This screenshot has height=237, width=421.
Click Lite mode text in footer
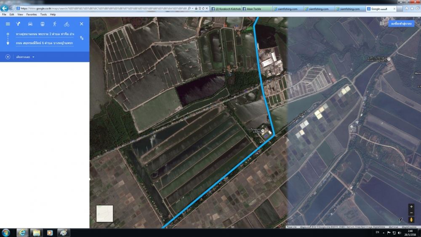[x=291, y=227]
